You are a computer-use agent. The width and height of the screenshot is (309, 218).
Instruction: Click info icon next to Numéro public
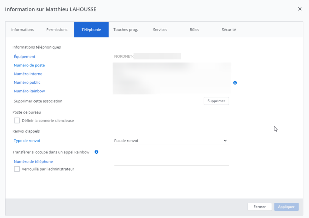[235, 83]
